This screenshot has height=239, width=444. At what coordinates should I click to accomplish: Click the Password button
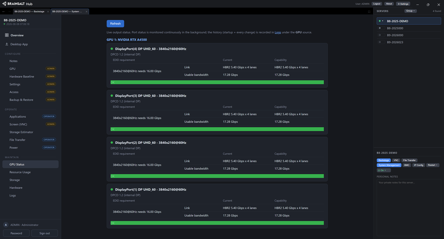coord(16,233)
